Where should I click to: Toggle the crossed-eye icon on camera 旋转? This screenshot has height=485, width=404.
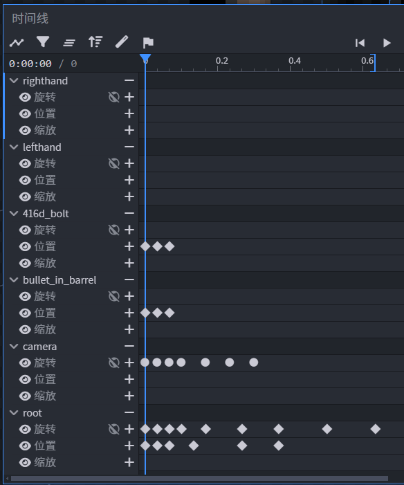pyautogui.click(x=114, y=363)
